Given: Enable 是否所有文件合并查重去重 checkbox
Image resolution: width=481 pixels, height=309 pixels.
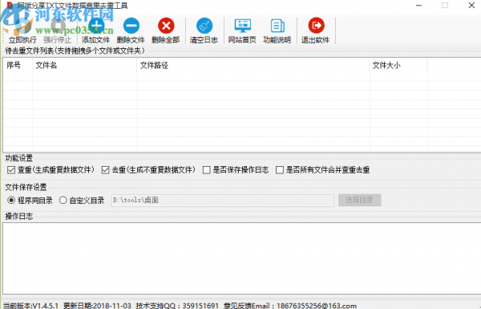Looking at the screenshot, I should click(280, 170).
